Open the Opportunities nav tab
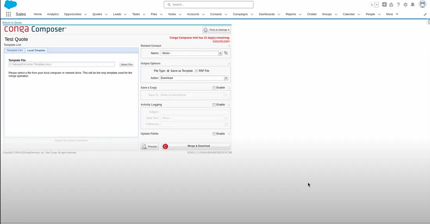Screen dimensions: 430x224 (x=73, y=14)
